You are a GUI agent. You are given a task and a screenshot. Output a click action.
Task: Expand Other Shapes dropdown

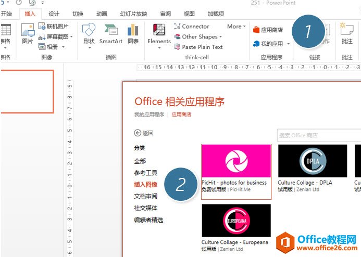tap(198, 37)
